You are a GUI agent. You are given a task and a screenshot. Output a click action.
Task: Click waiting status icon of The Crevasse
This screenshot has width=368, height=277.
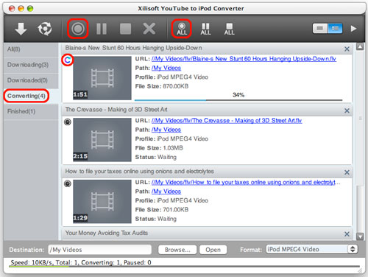tap(68, 122)
